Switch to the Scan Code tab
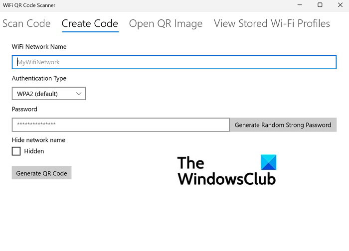 coord(26,23)
